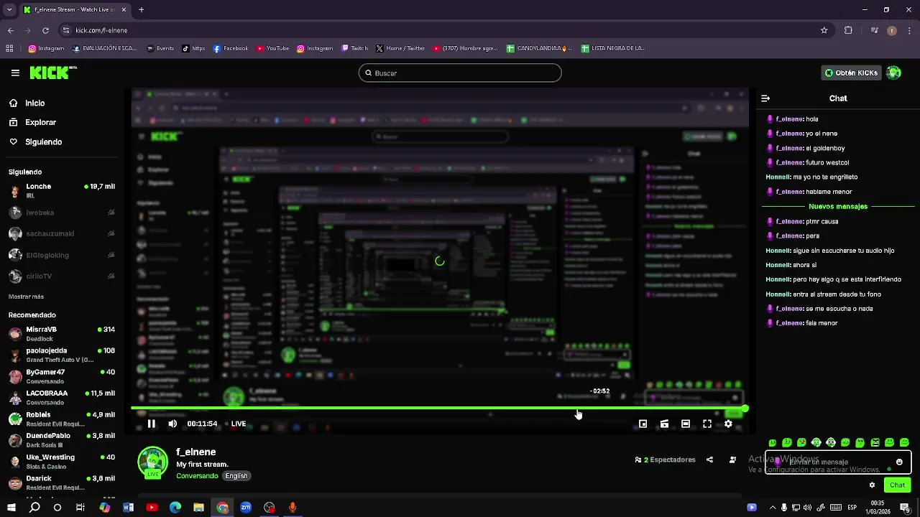Open Word from the taskbar
The width and height of the screenshot is (920, 517).
[x=129, y=508]
